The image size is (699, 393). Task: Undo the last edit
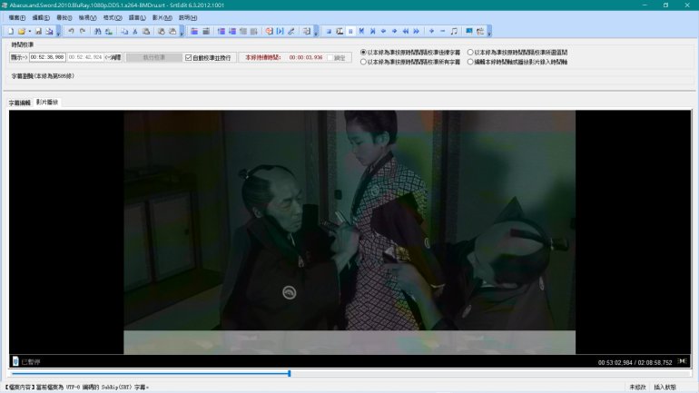(72, 31)
